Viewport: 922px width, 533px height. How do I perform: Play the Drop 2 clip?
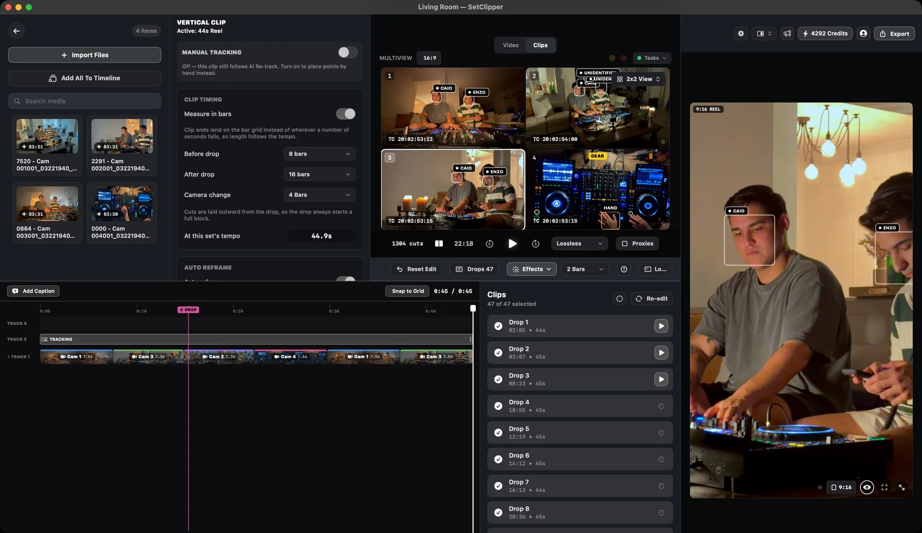(661, 353)
